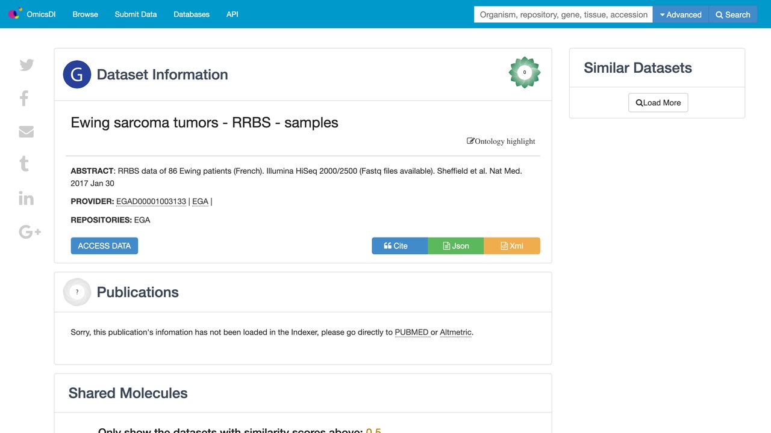Click the Cite button
The image size is (771, 433).
(400, 246)
